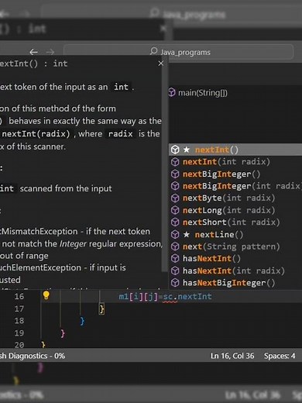Screen dimensions: 302x403
Task: Click the method icon beside nextShort(int radix)
Action: coord(175,222)
